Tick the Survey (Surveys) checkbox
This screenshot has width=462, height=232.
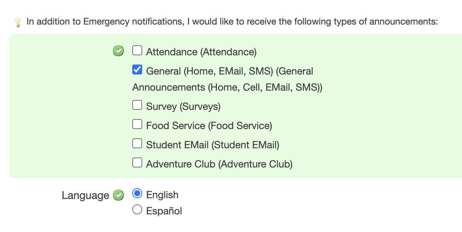pos(137,105)
